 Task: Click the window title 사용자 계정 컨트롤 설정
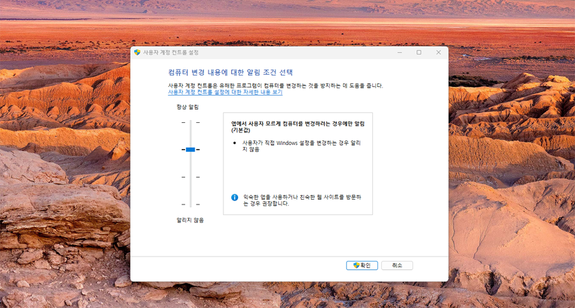pos(171,52)
